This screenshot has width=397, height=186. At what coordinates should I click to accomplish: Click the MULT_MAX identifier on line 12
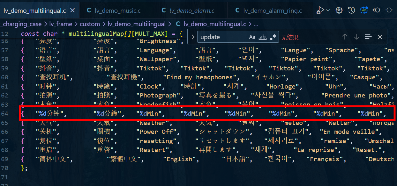(x=150, y=33)
